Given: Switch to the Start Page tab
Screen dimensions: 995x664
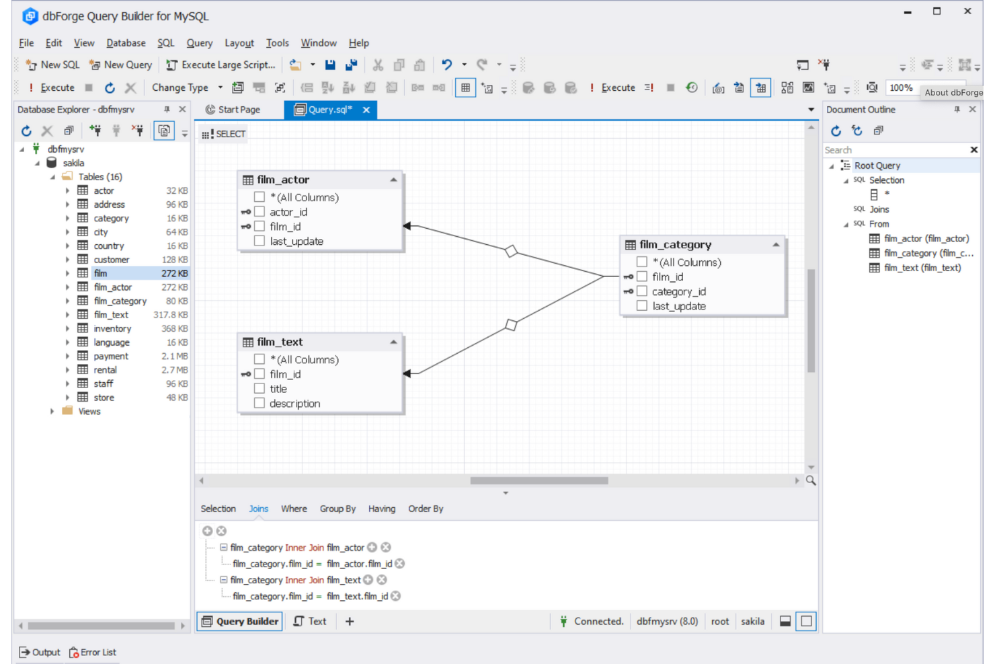Looking at the screenshot, I should pyautogui.click(x=238, y=109).
